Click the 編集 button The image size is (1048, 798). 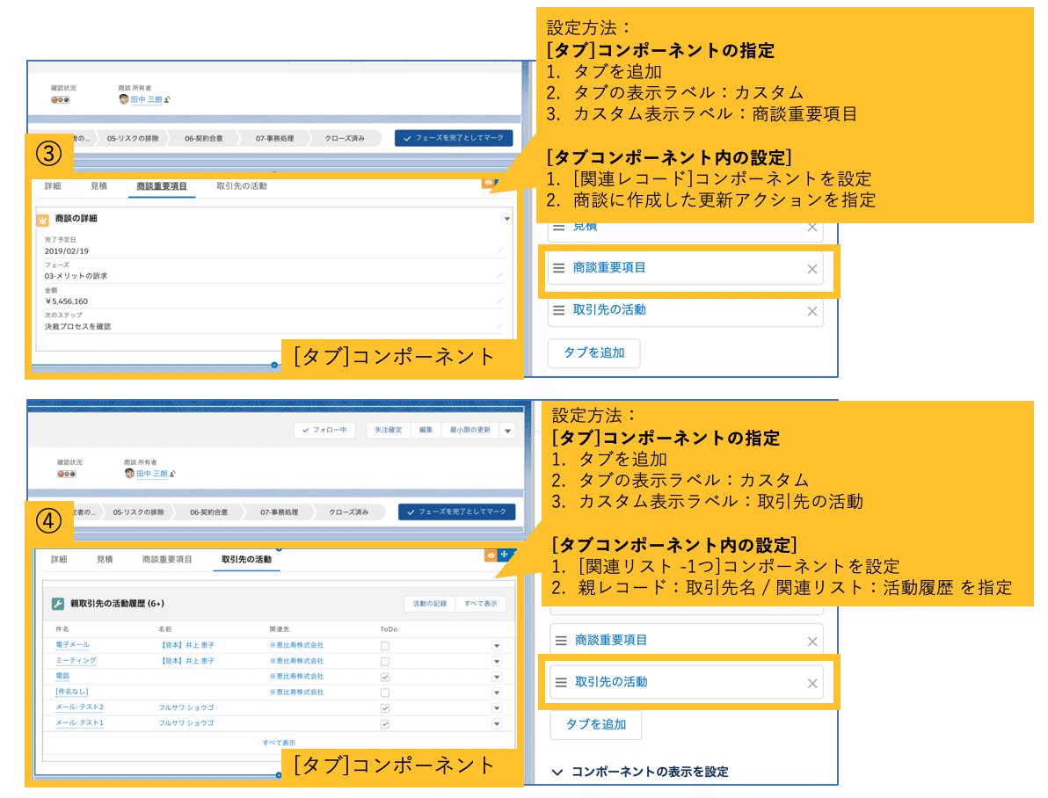pos(426,431)
